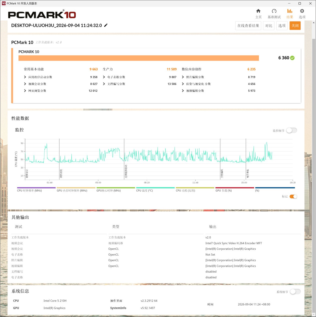Select CPU 功耗 (瓦特) legend
This screenshot has height=317, width=316.
pyautogui.click(x=195, y=190)
